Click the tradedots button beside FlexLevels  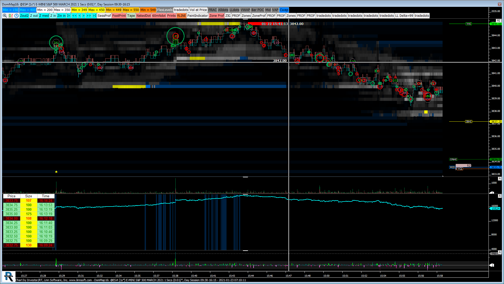(x=181, y=10)
